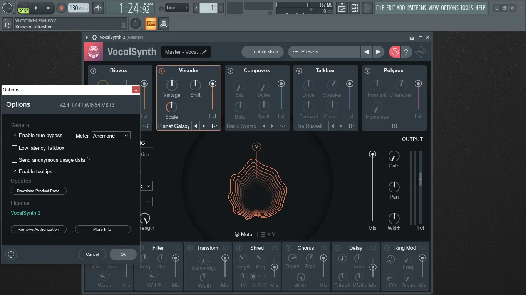Click the VocalSynth 2 license link
526x295 pixels.
pos(26,213)
